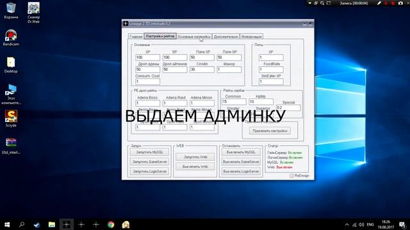Launch Bandicam from the desktop
Image resolution: width=410 pixels, height=230 pixels.
11,38
